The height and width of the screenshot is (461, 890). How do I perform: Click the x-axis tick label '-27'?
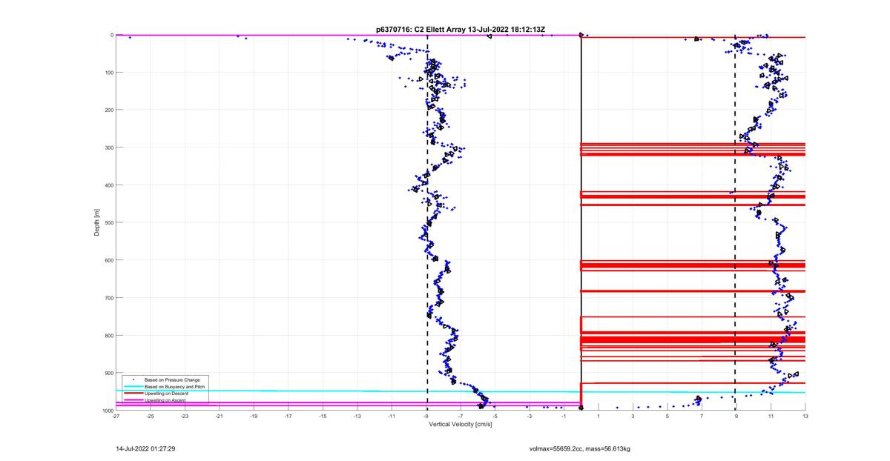pyautogui.click(x=116, y=417)
